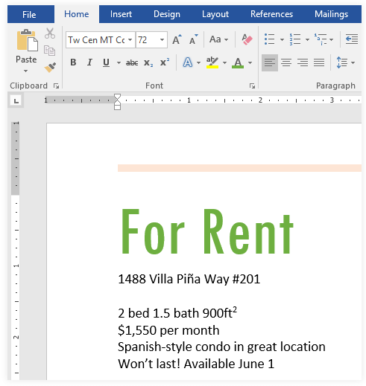366x386 pixels.
Task: Decrease font size with shrink font icon
Action: (x=193, y=39)
